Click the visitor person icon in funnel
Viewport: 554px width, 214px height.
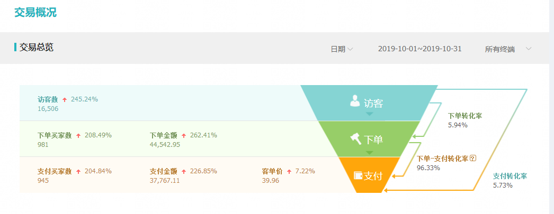(x=355, y=101)
